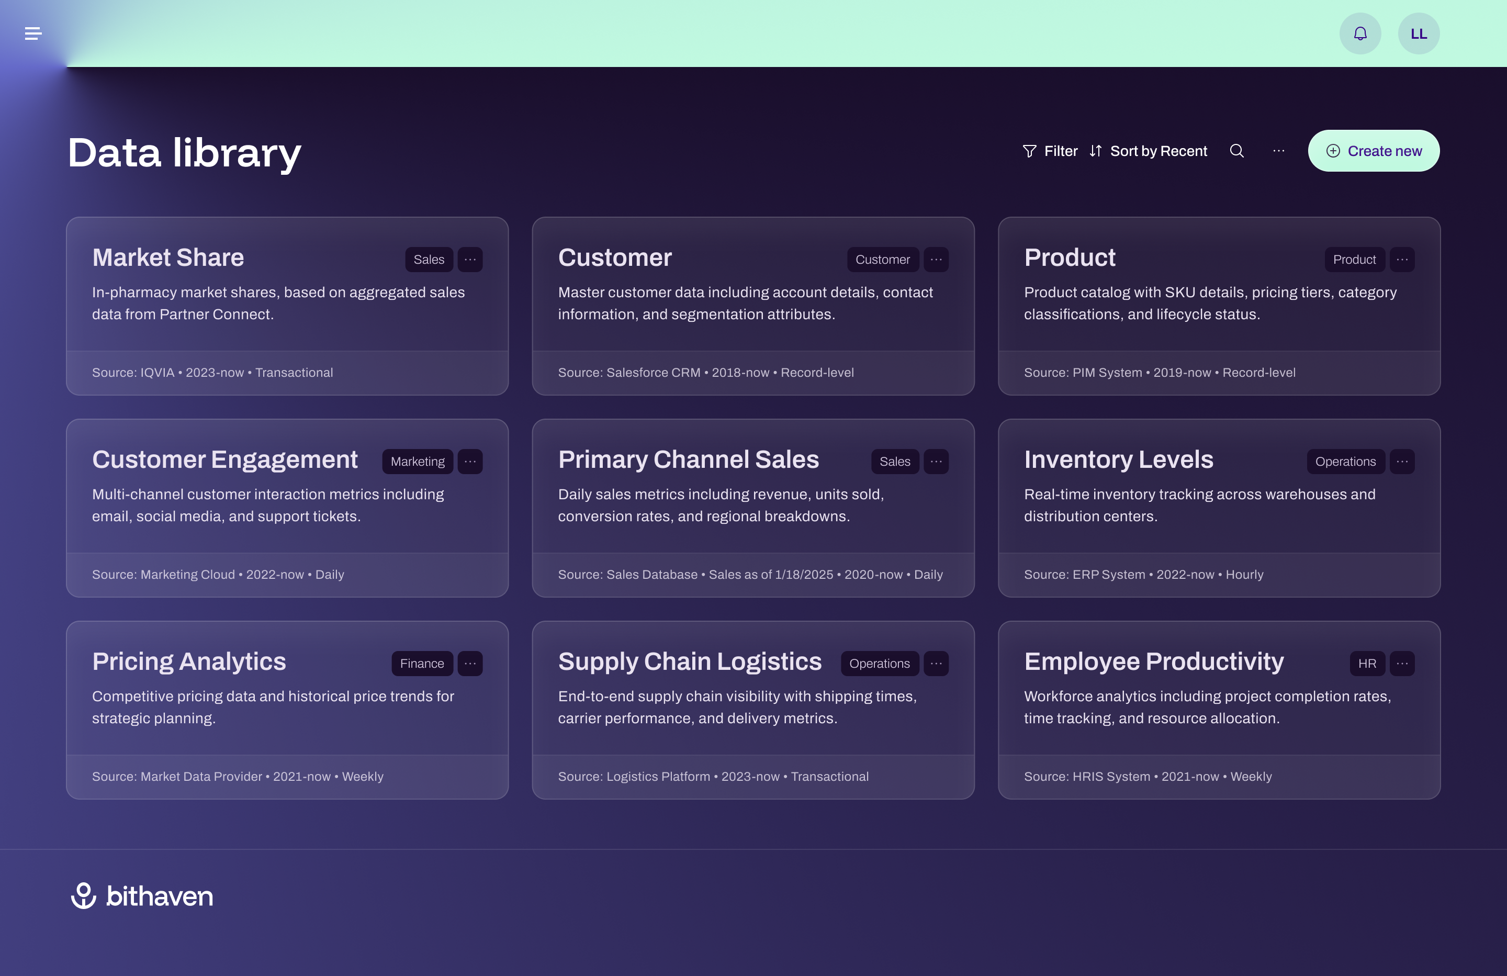Open the overflow ellipsis next to search
Viewport: 1507px width, 976px height.
pyautogui.click(x=1278, y=151)
